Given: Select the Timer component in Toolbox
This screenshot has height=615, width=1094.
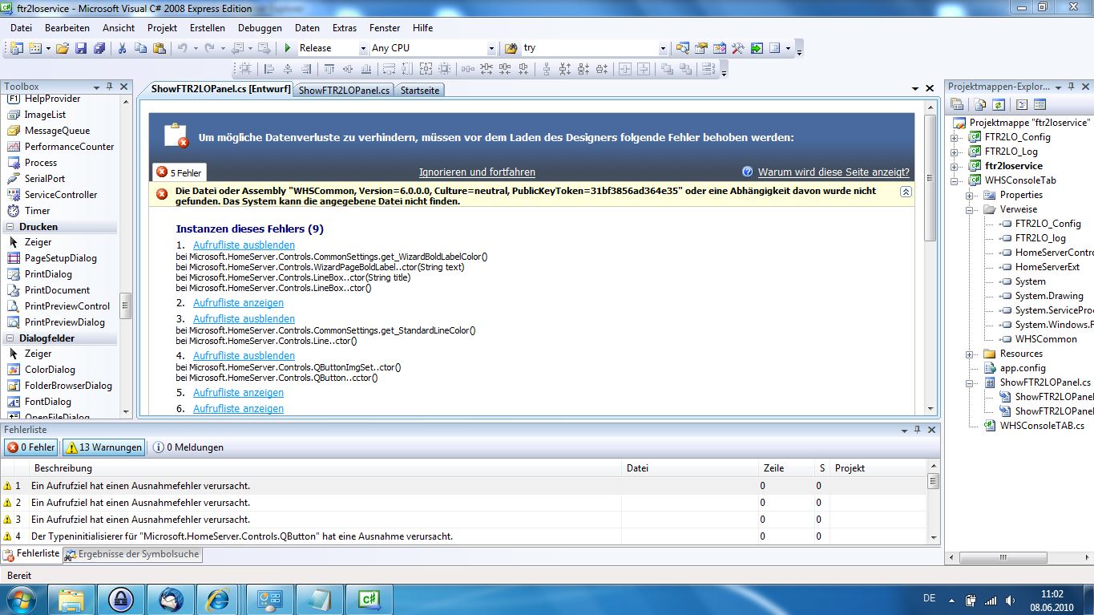Looking at the screenshot, I should [37, 211].
